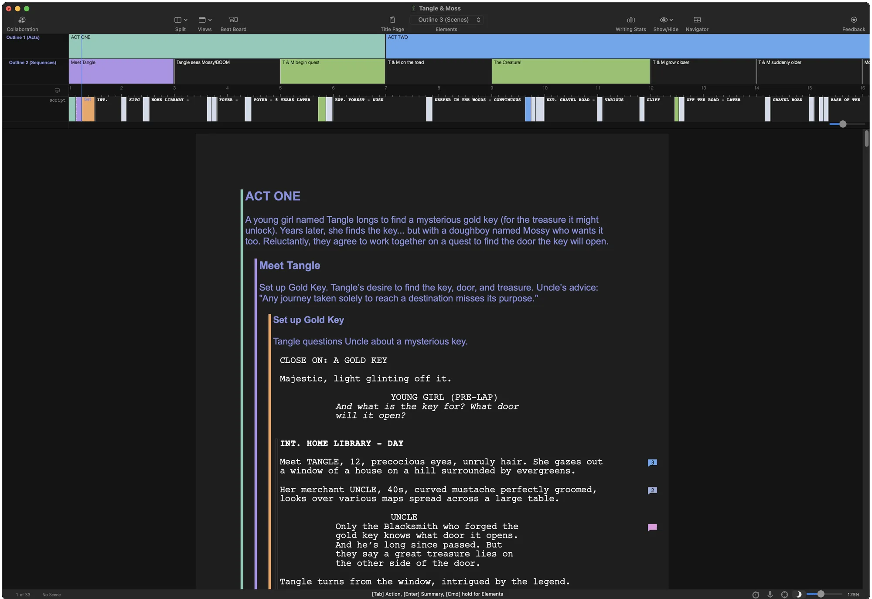872x599 pixels.
Task: Open the Collaboration panel
Action: pyautogui.click(x=22, y=24)
